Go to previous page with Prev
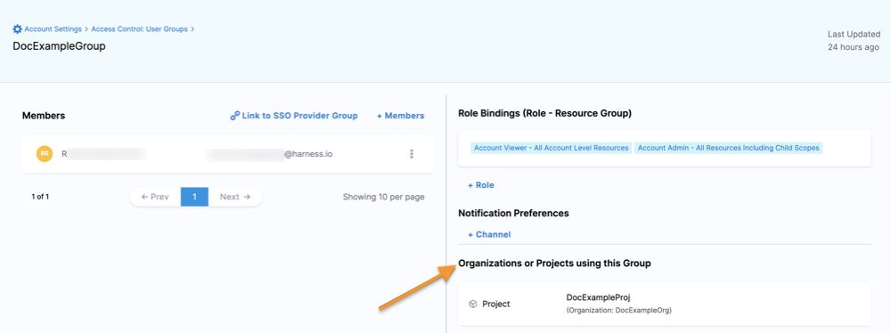Viewport: 891px width, 333px height. 155,197
